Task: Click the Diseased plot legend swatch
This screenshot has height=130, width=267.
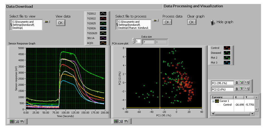Action: 227,53
